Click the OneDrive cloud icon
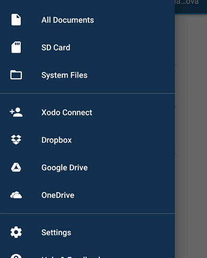The height and width of the screenshot is (258, 207). coord(16,195)
